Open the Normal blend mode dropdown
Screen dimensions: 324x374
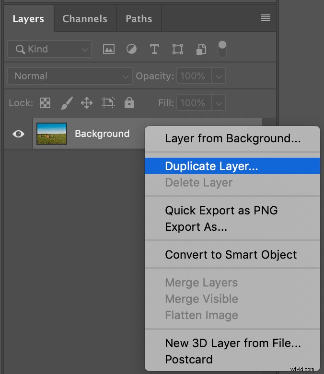coord(69,76)
